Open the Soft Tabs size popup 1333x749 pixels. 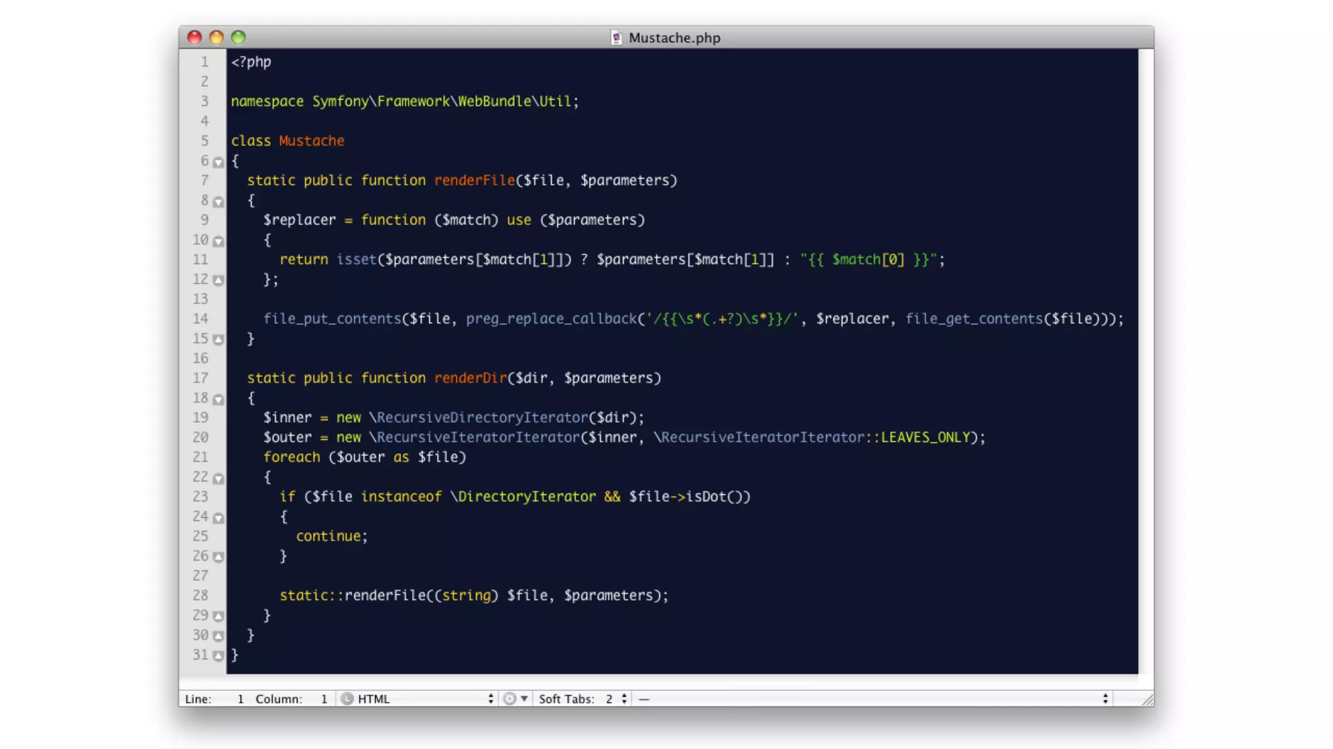582,699
